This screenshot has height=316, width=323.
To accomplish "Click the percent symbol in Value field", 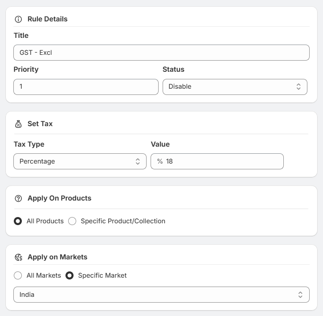I will click(x=160, y=161).
